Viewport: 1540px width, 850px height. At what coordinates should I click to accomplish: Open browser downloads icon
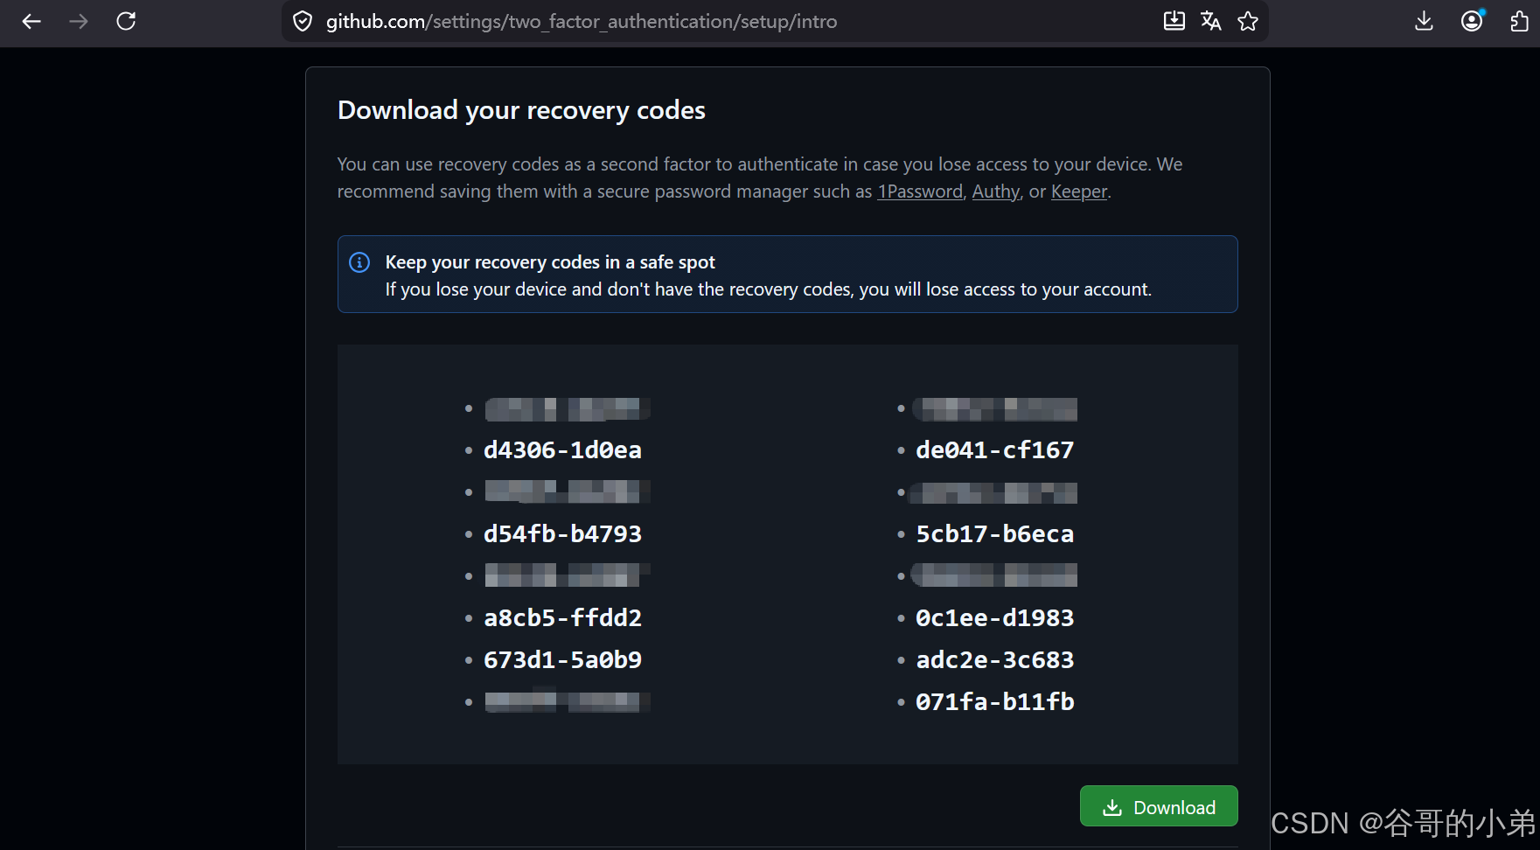1424,21
